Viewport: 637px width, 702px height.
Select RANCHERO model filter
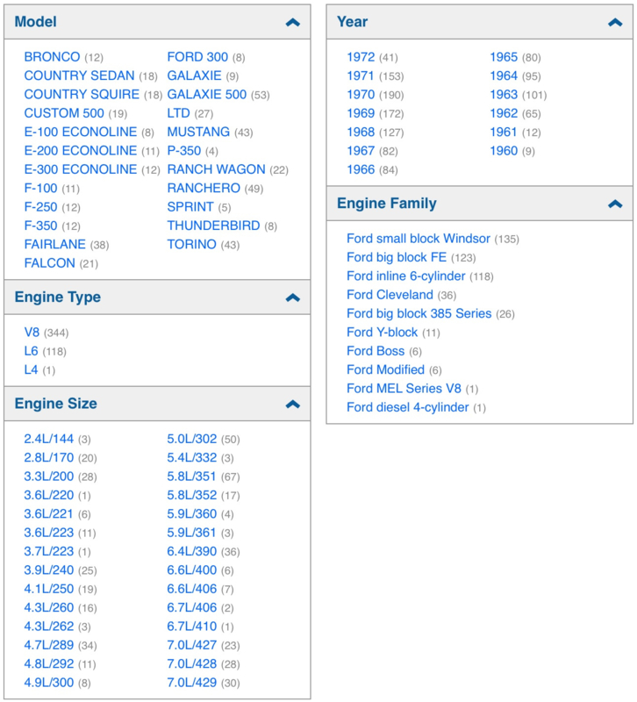pos(204,189)
